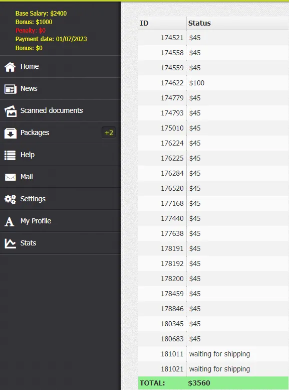Click the Mail envelope icon

click(10, 177)
